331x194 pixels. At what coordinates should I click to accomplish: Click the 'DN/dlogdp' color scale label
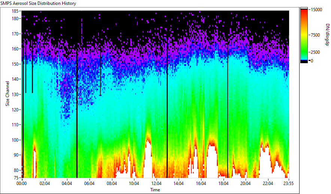pos(327,34)
